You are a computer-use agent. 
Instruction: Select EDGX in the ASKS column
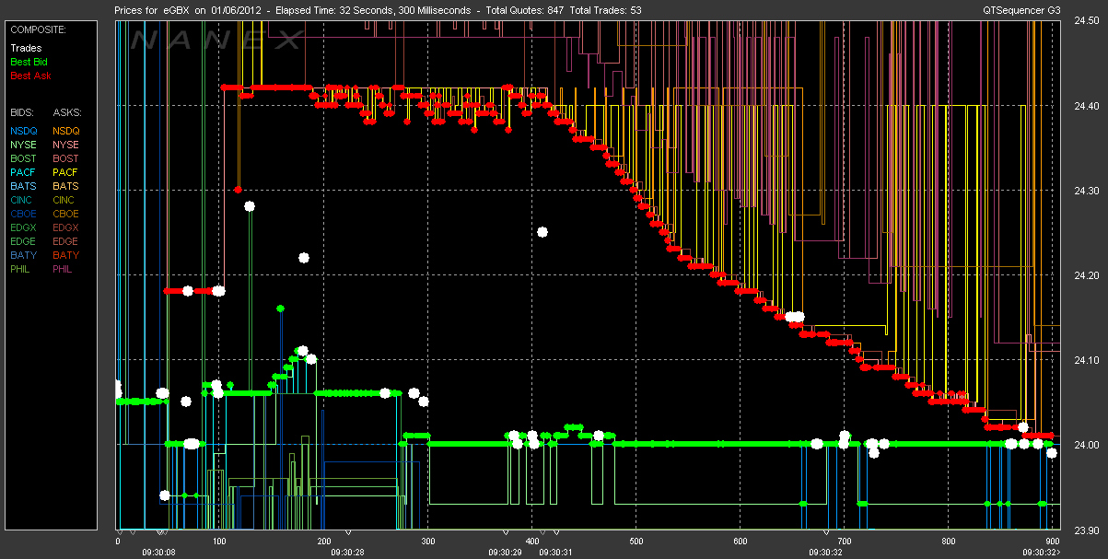[x=66, y=227]
